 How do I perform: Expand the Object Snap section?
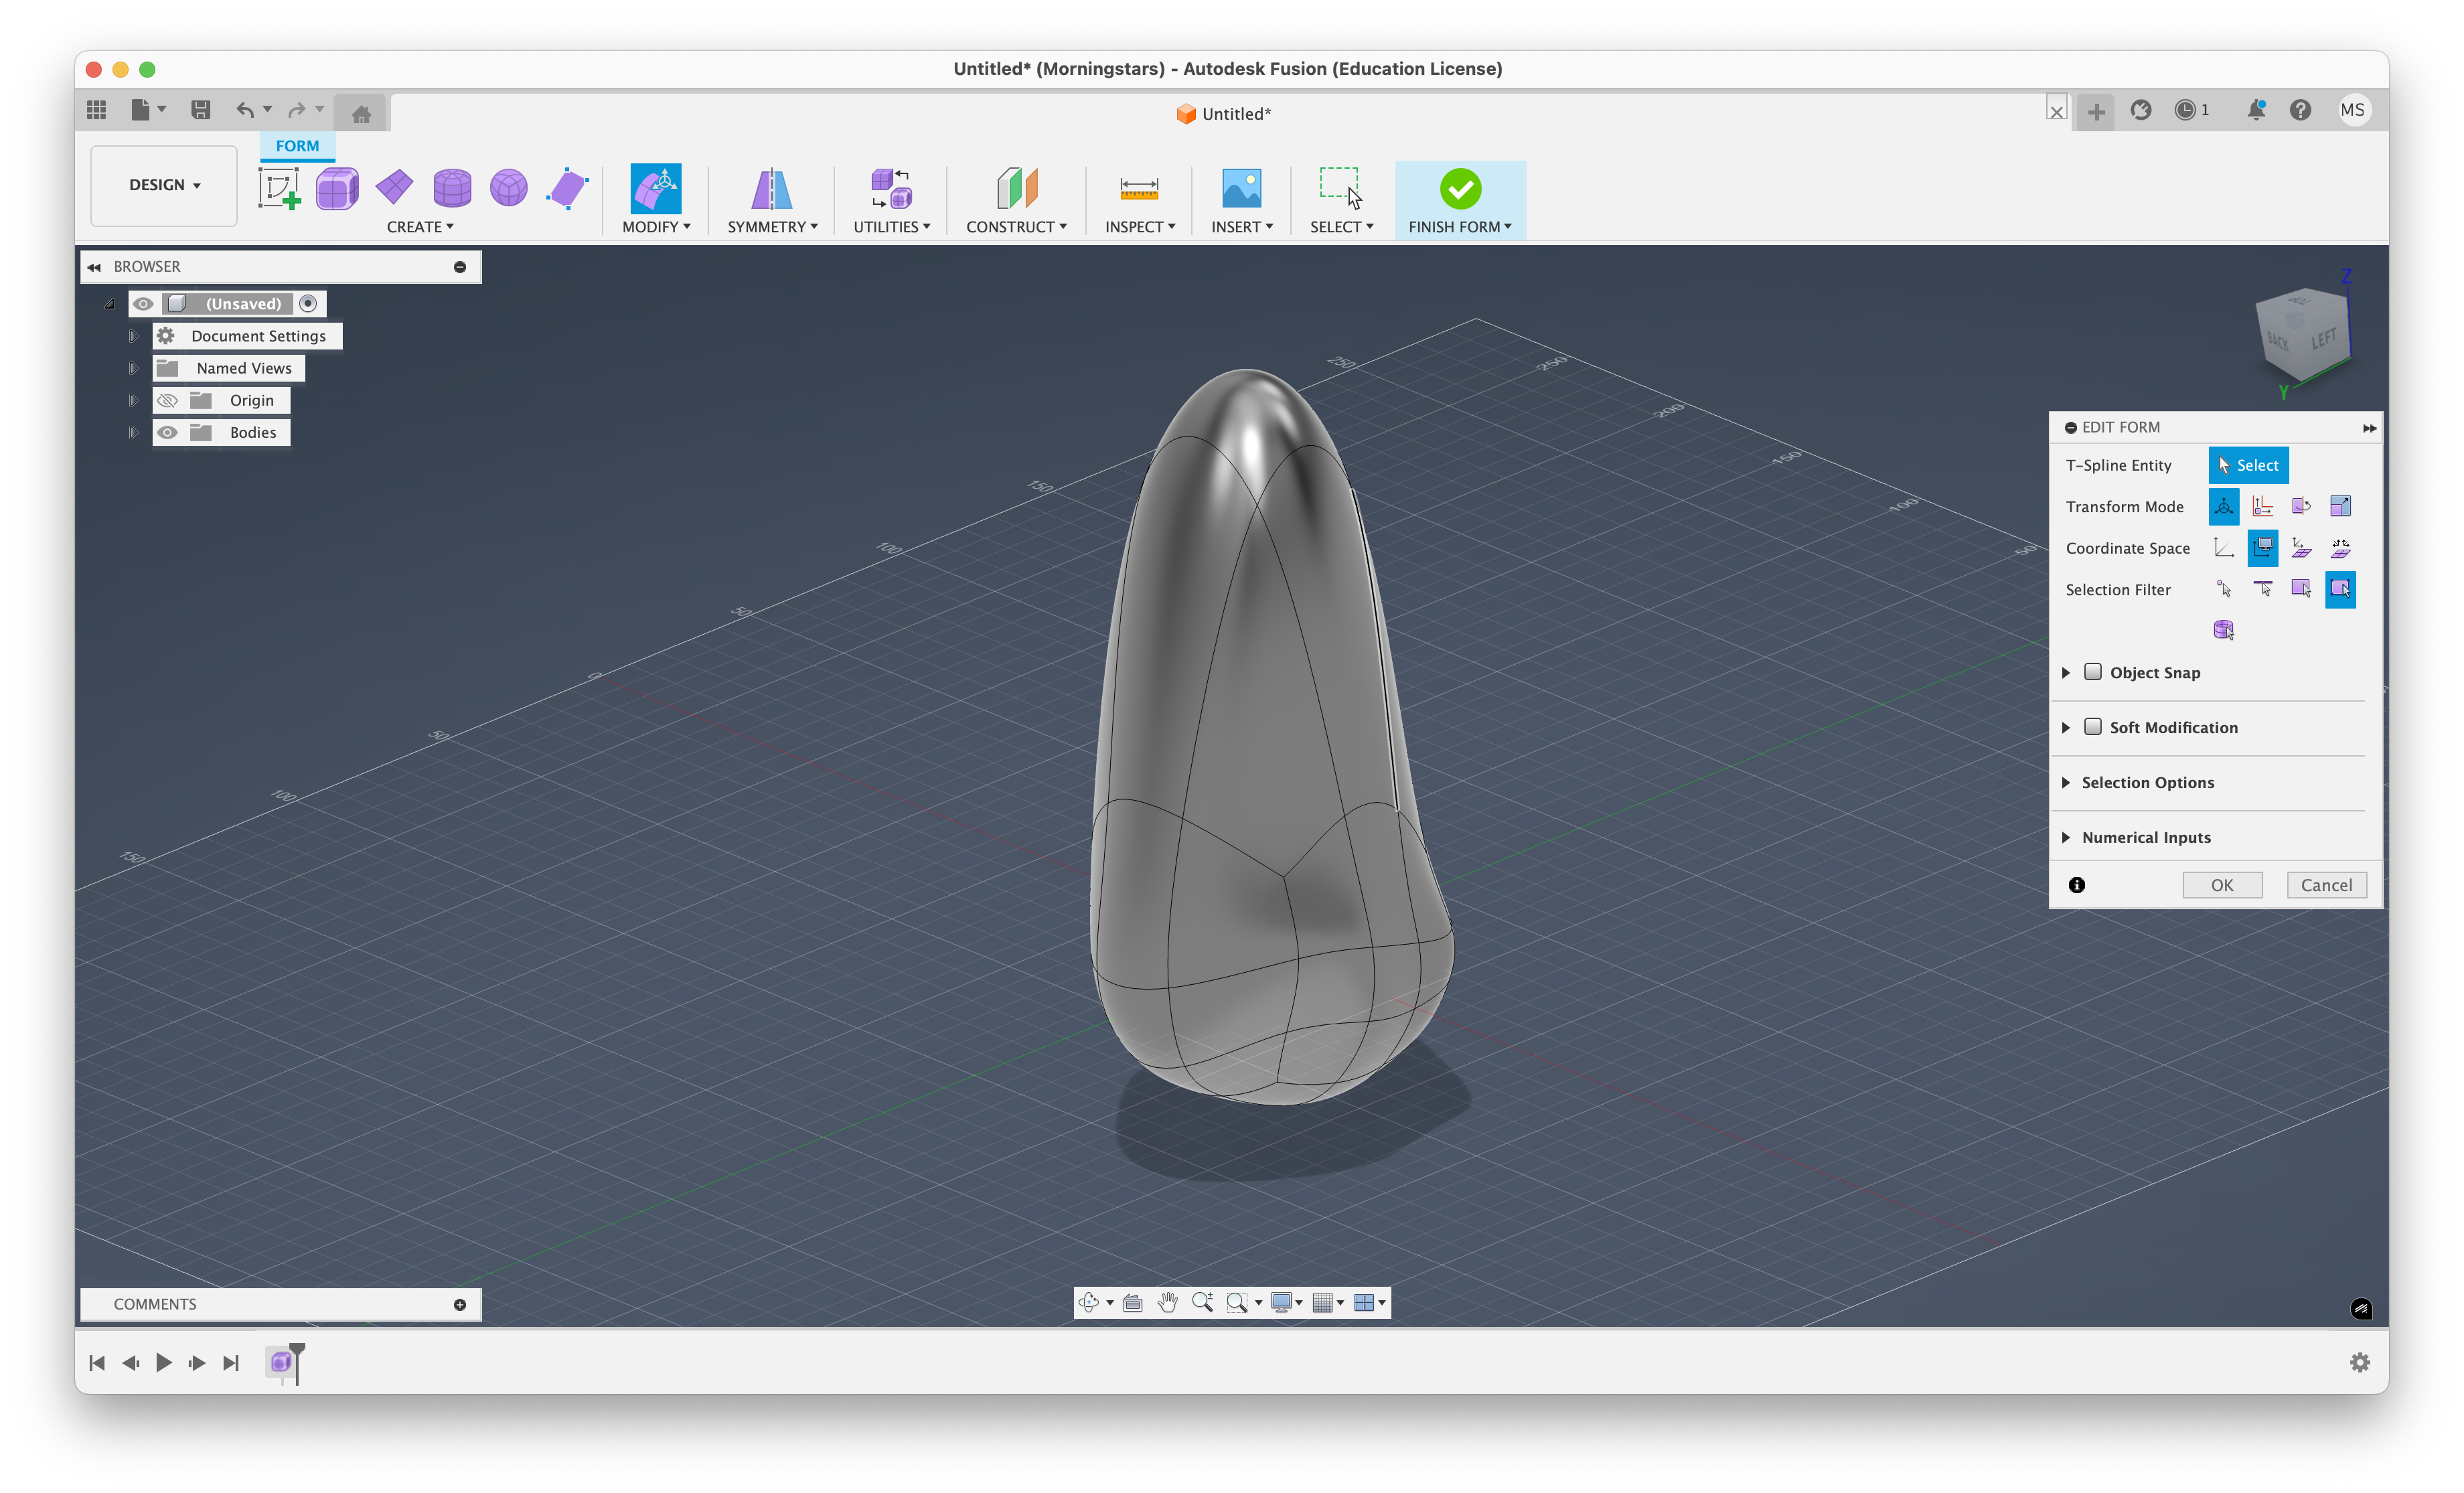pyautogui.click(x=2065, y=673)
